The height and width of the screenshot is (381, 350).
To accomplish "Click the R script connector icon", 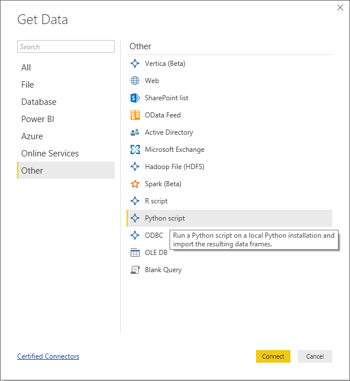I will tap(135, 201).
